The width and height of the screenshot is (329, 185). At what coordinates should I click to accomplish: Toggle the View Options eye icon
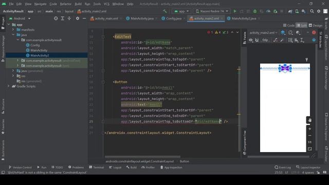coord(251,40)
